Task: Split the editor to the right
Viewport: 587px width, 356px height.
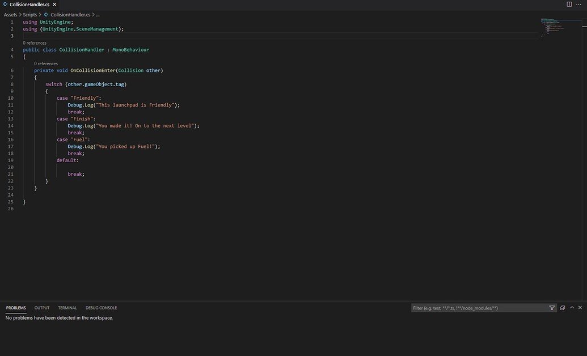Action: (569, 4)
